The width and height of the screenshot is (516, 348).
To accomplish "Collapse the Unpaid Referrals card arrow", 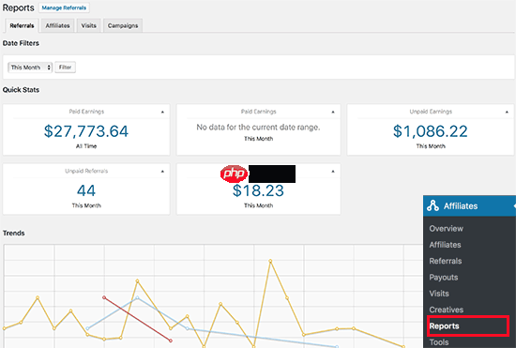I will tap(162, 172).
